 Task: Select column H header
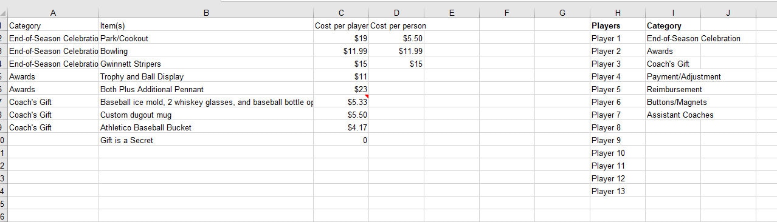[618, 13]
